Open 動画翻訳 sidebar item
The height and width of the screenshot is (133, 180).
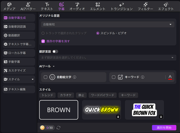tap(19, 35)
